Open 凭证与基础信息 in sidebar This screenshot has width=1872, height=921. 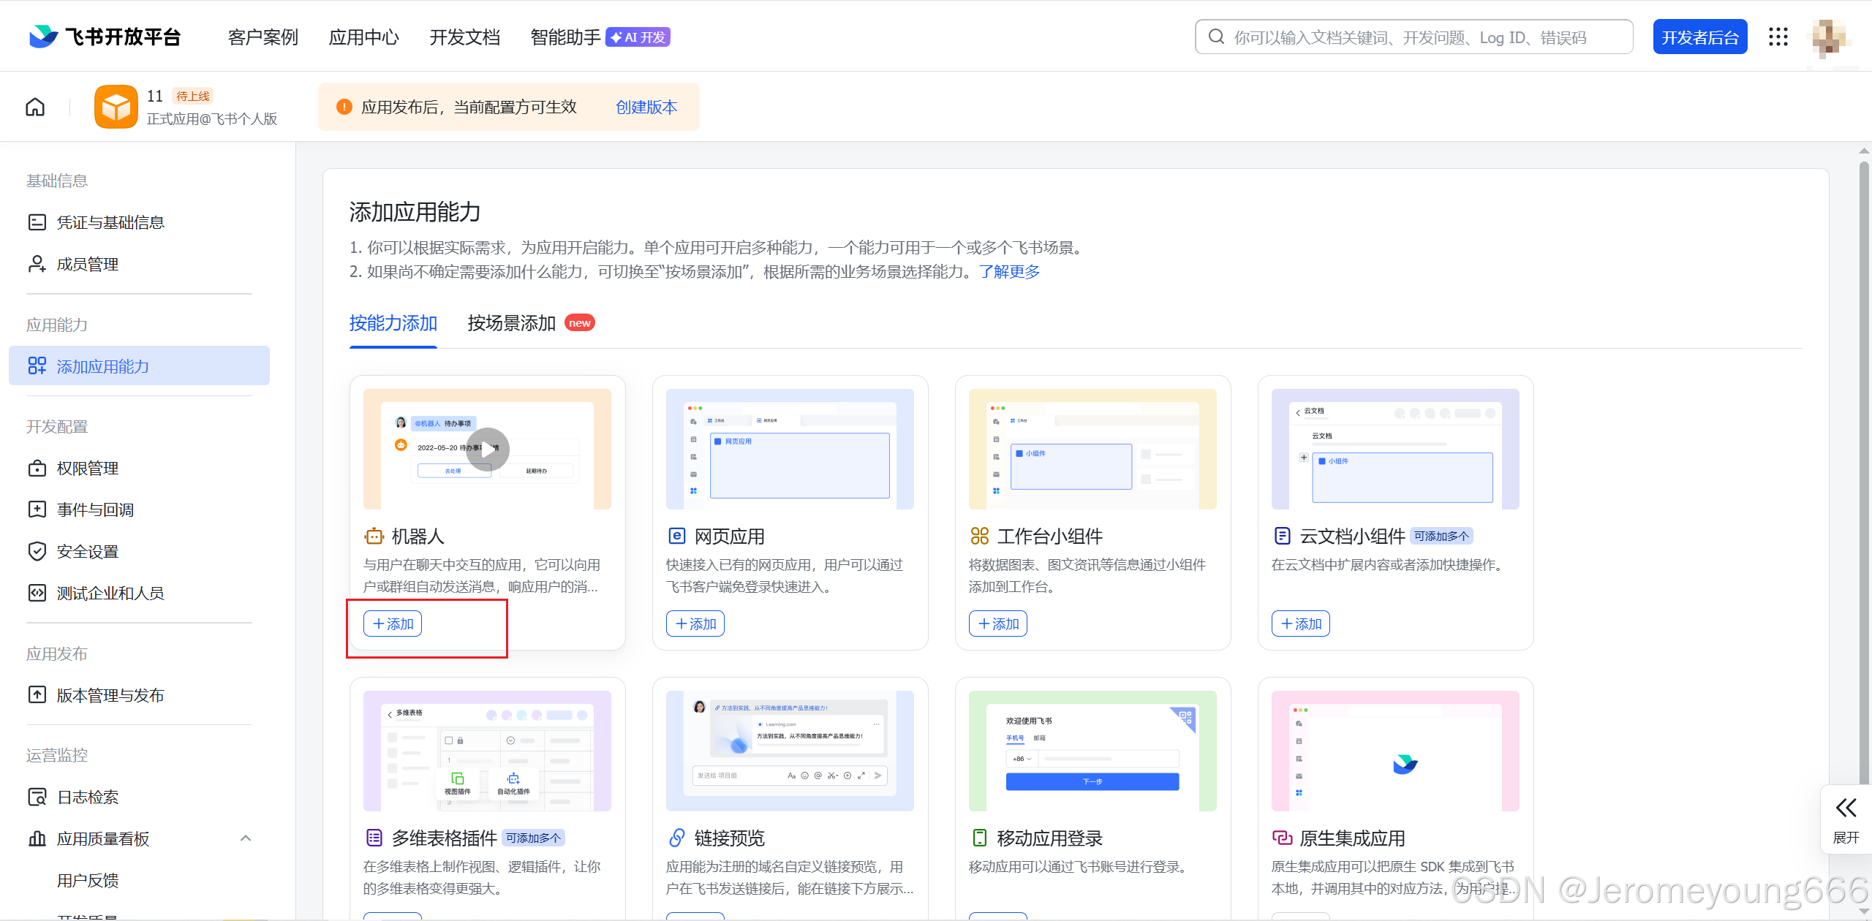click(x=112, y=221)
